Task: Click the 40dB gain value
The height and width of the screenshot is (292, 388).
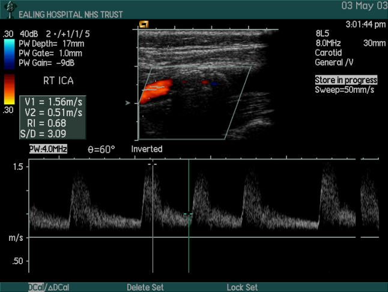Action: point(29,34)
